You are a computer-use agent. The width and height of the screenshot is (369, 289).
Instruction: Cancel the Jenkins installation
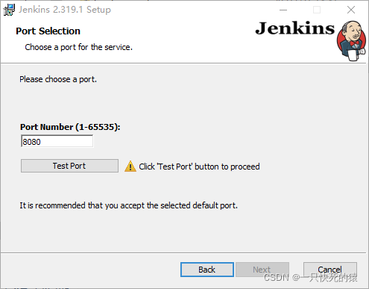330,270
